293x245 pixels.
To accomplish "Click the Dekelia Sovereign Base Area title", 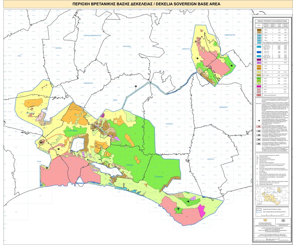I will [146, 4].
